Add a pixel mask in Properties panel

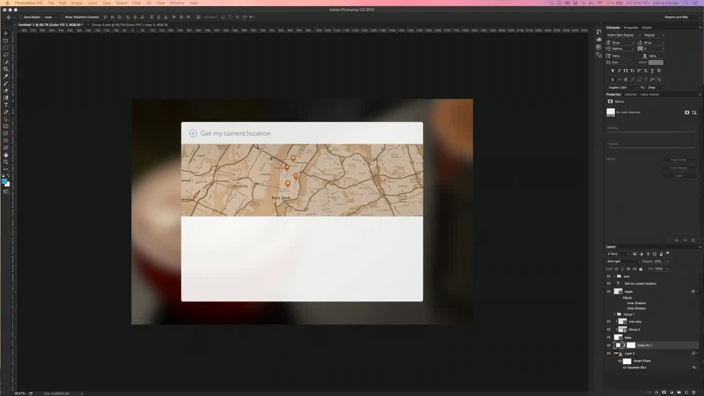pos(687,112)
